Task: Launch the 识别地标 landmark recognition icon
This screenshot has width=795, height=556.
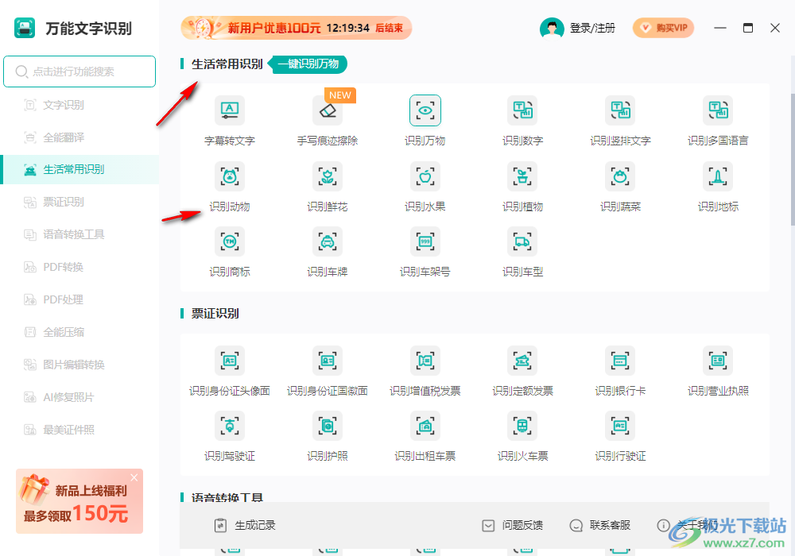Action: click(x=718, y=176)
